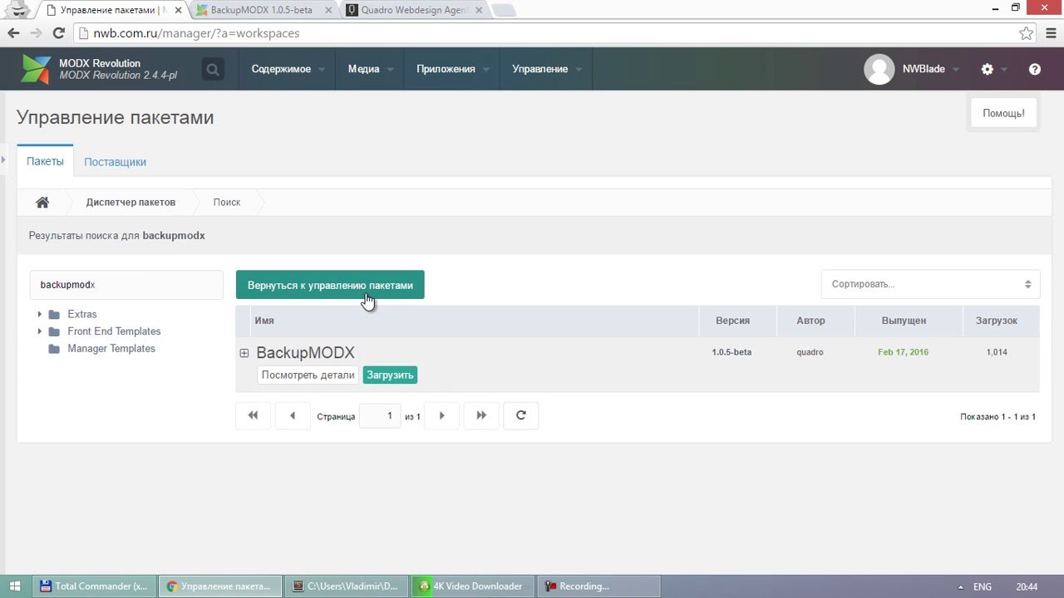This screenshot has height=598, width=1064.
Task: Switch to BackupMODX 1.0.5-beta browser tab
Action: [x=263, y=10]
